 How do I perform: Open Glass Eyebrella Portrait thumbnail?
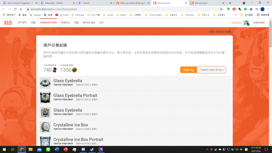(x=45, y=98)
